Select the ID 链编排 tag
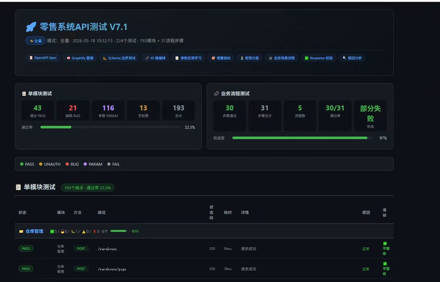Screen dimensions: 440x282 (x=155, y=58)
